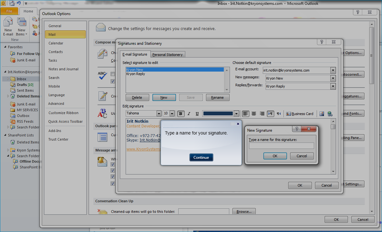Click Browse for cleaned-up items folder
The image size is (382, 232).
click(x=244, y=211)
